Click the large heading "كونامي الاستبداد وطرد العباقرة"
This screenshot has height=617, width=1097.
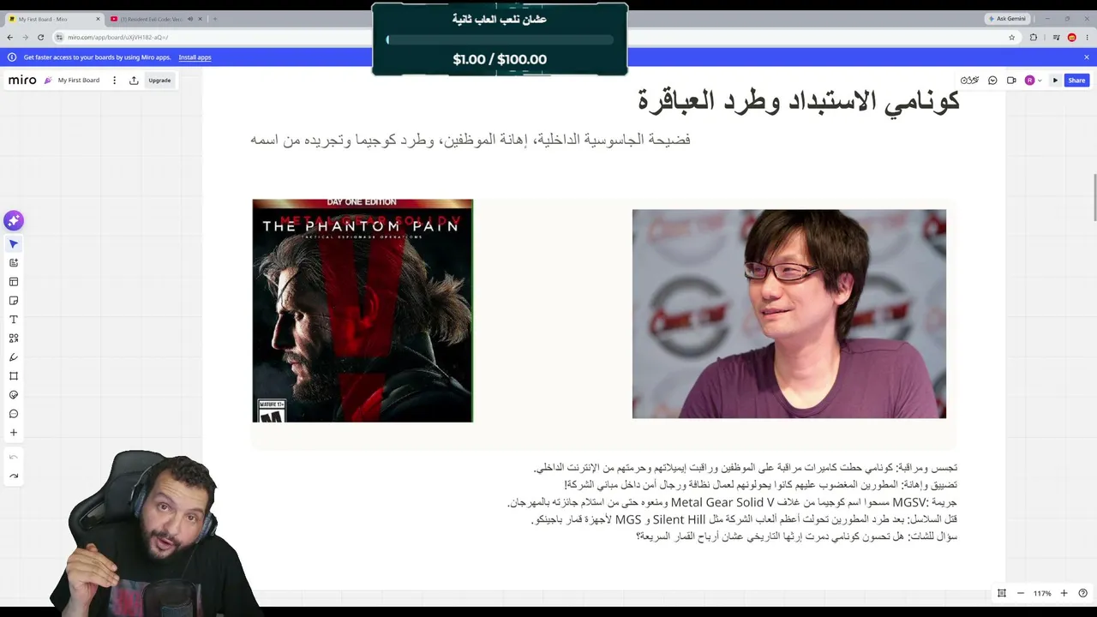click(x=798, y=102)
